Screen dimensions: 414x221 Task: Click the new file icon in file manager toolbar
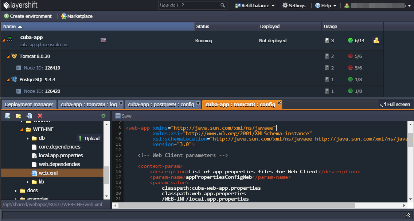pos(7,116)
